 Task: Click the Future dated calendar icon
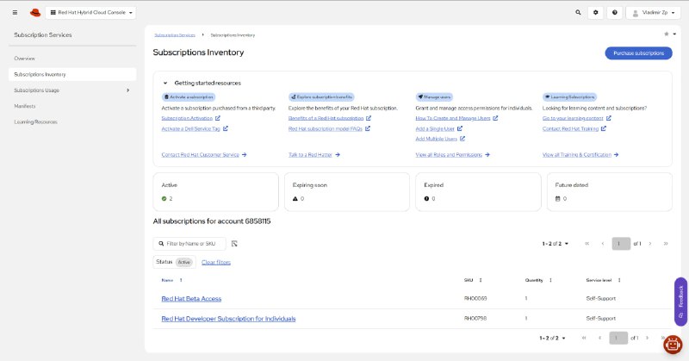tap(557, 199)
